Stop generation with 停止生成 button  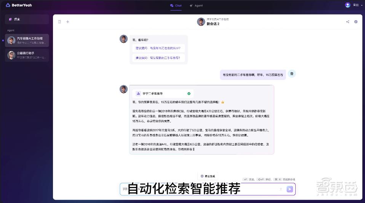coord(208,176)
